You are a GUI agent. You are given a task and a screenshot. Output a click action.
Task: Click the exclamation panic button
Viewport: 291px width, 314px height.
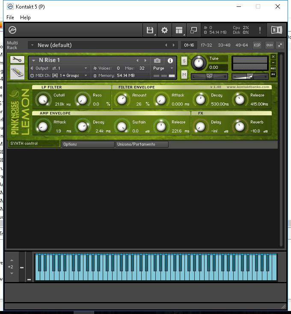260,30
